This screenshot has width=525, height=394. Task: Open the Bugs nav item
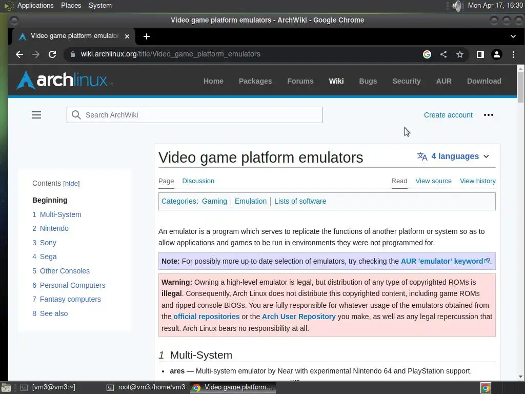coord(368,81)
